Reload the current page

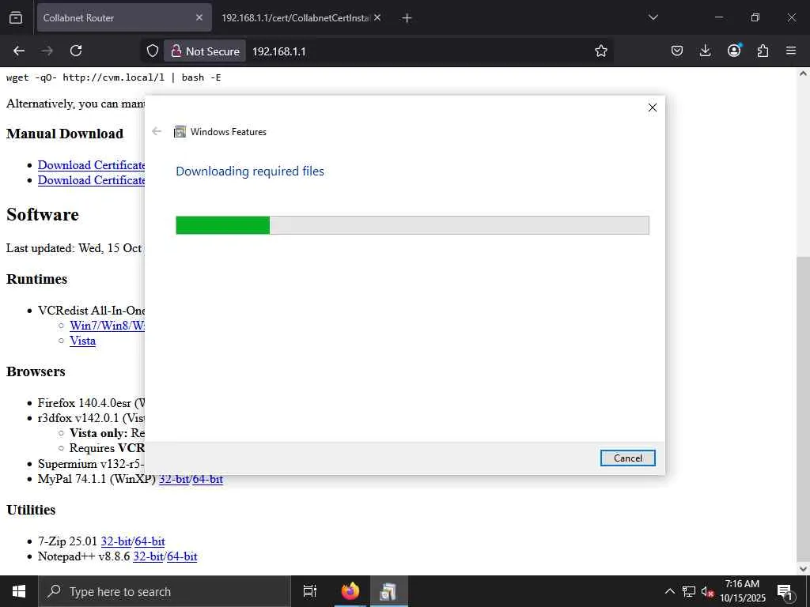(x=76, y=51)
